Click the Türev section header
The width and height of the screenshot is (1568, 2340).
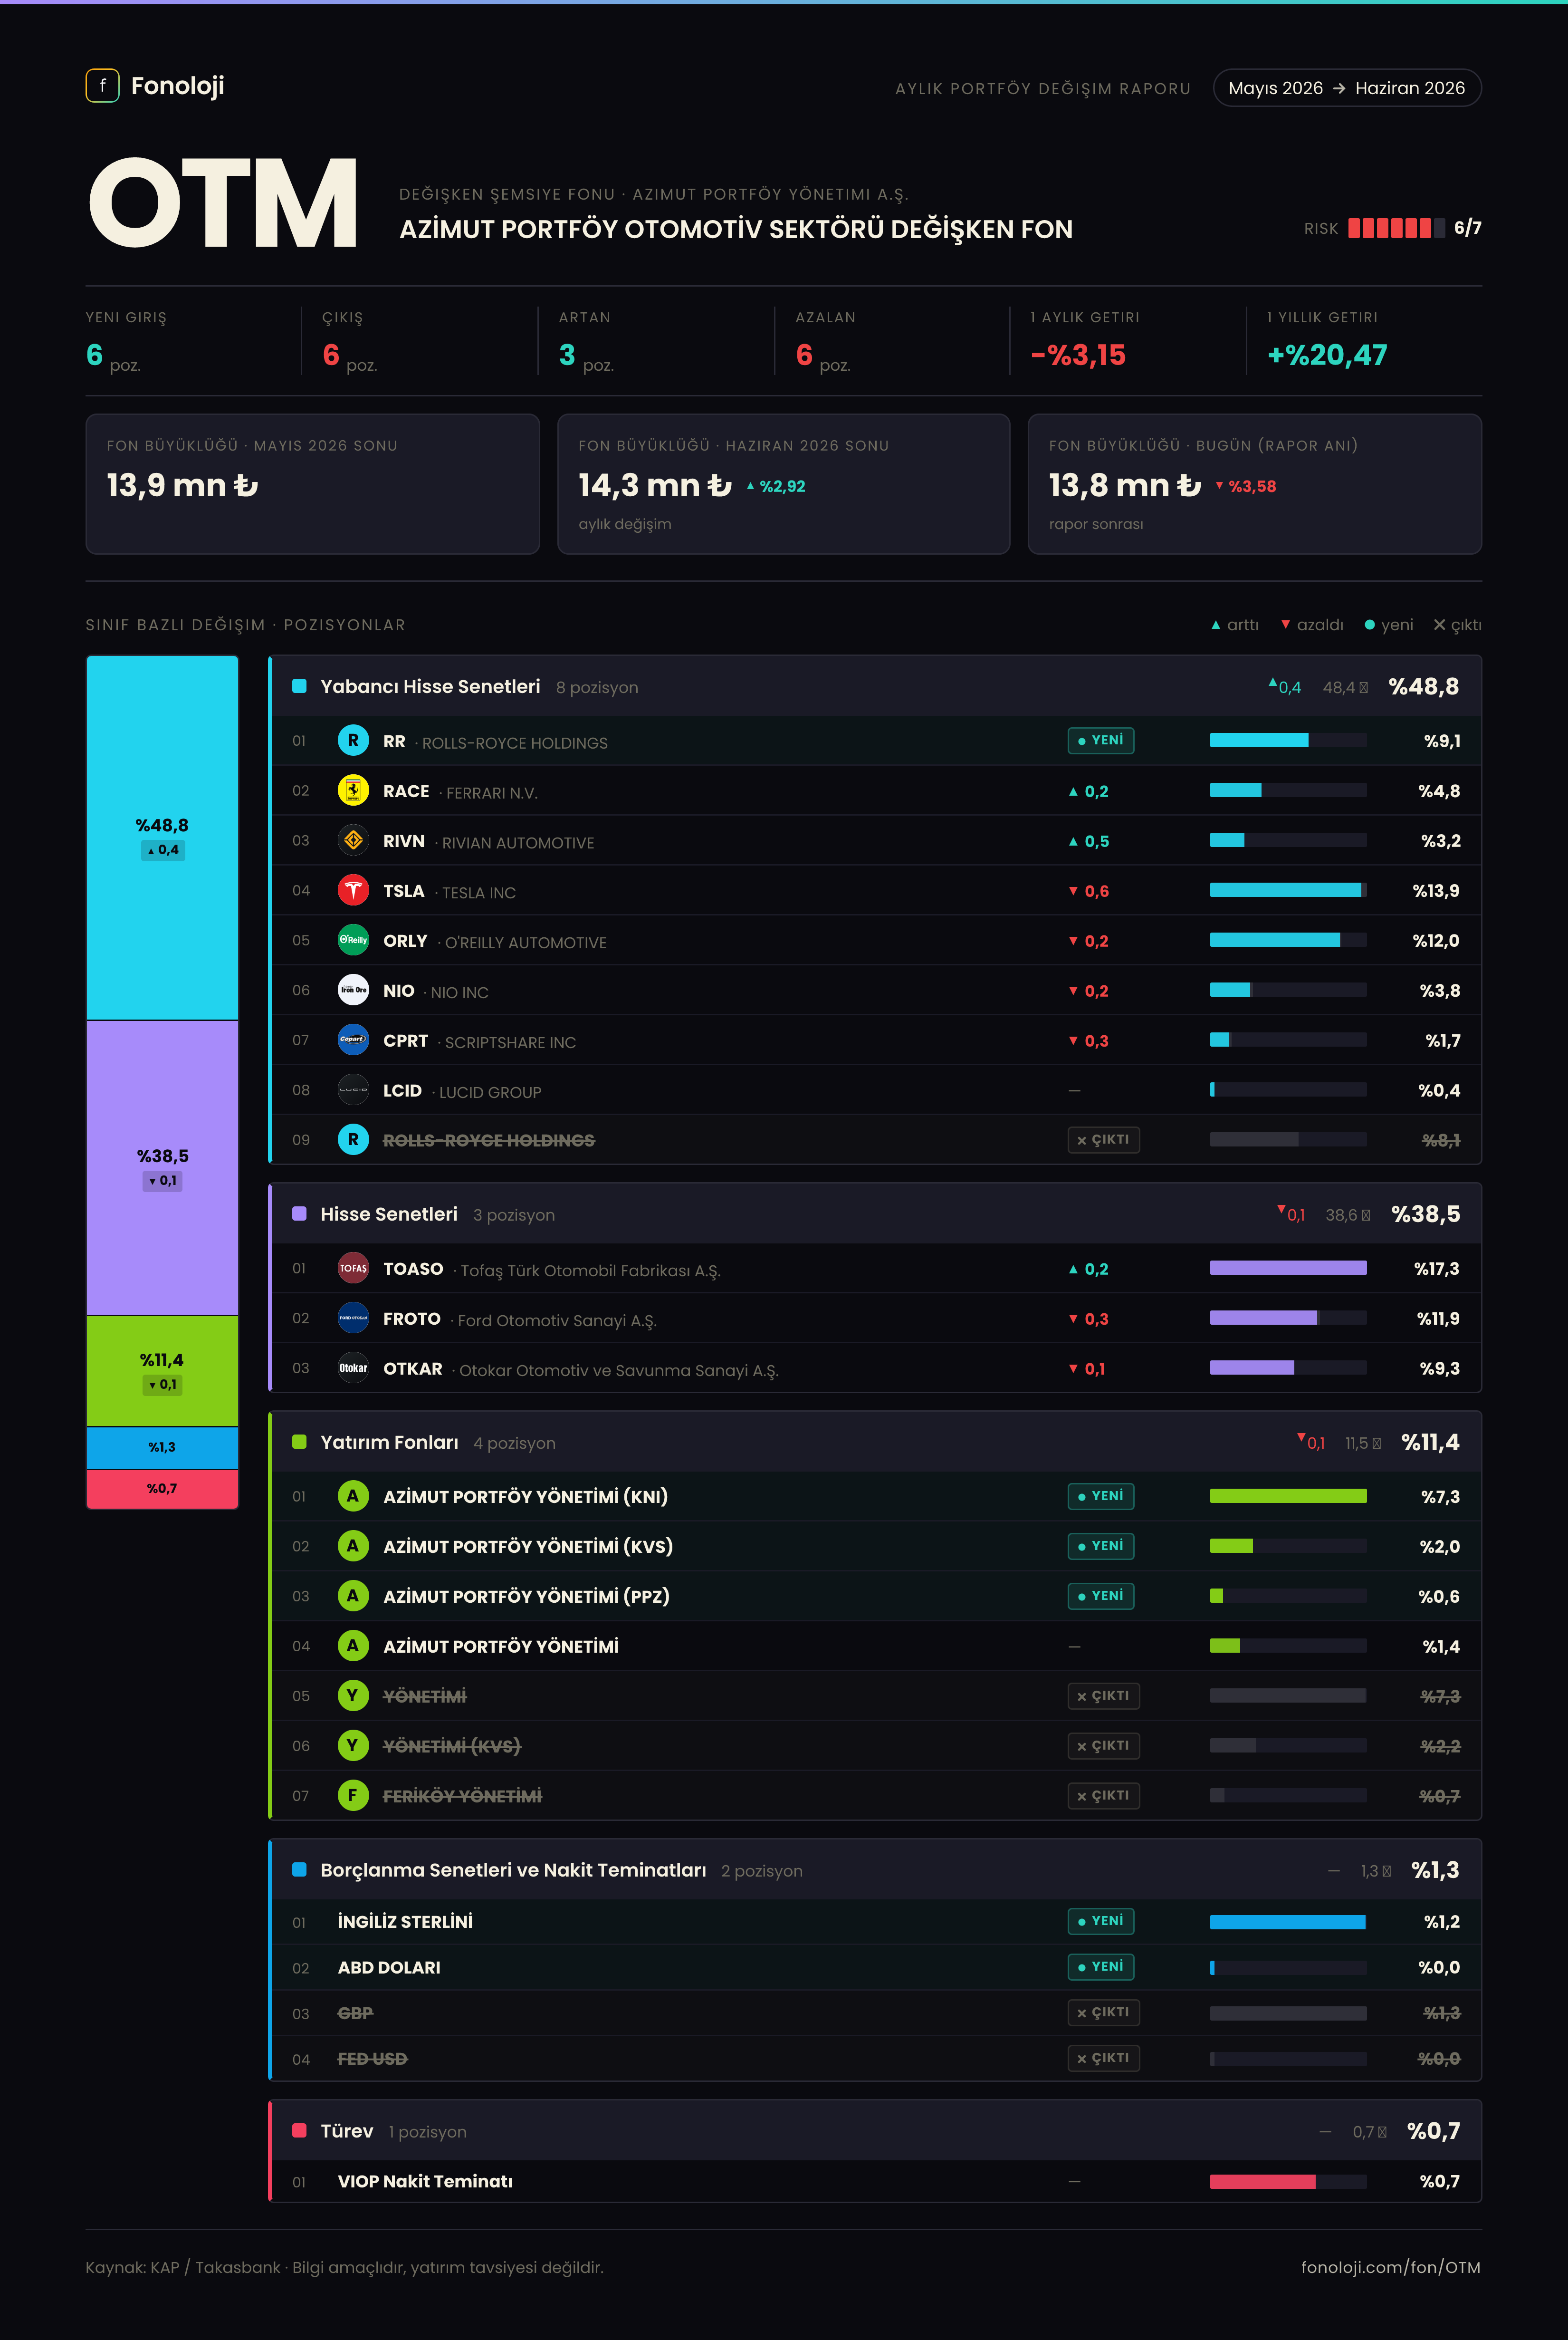click(x=876, y=2131)
